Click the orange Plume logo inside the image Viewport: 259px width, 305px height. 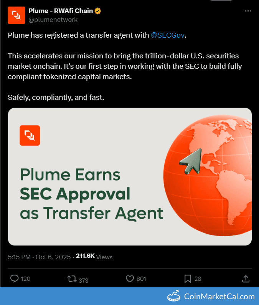(30, 136)
